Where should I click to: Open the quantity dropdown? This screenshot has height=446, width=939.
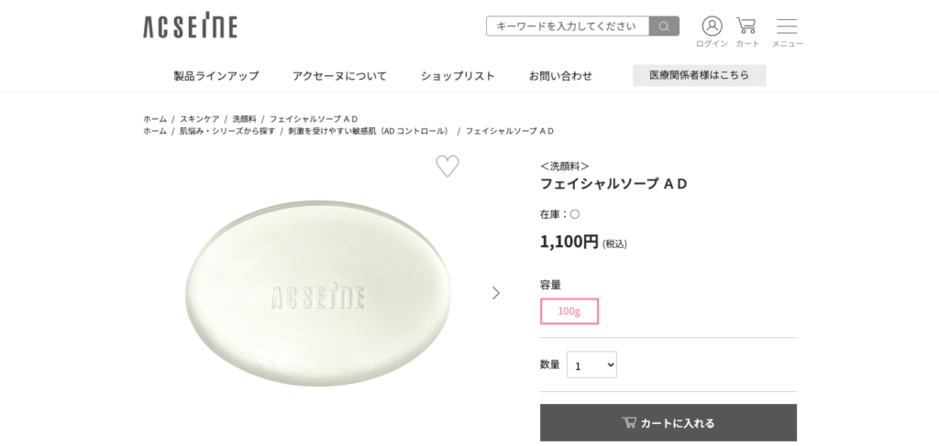click(x=591, y=364)
